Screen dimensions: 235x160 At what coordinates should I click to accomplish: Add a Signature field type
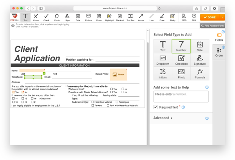point(200,60)
